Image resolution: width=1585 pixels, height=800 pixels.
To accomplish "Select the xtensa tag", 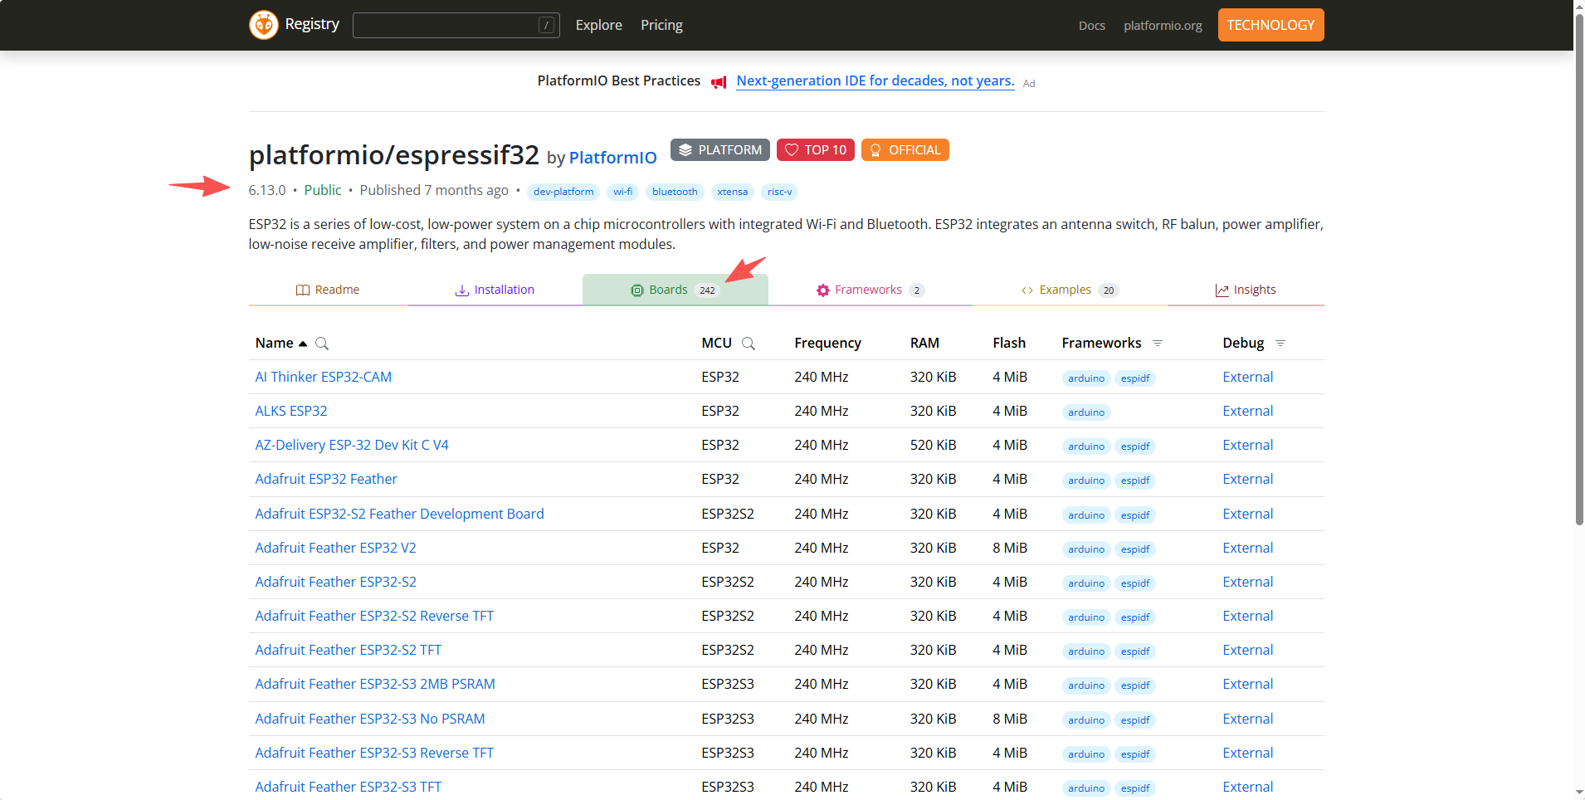I will click(x=732, y=192).
